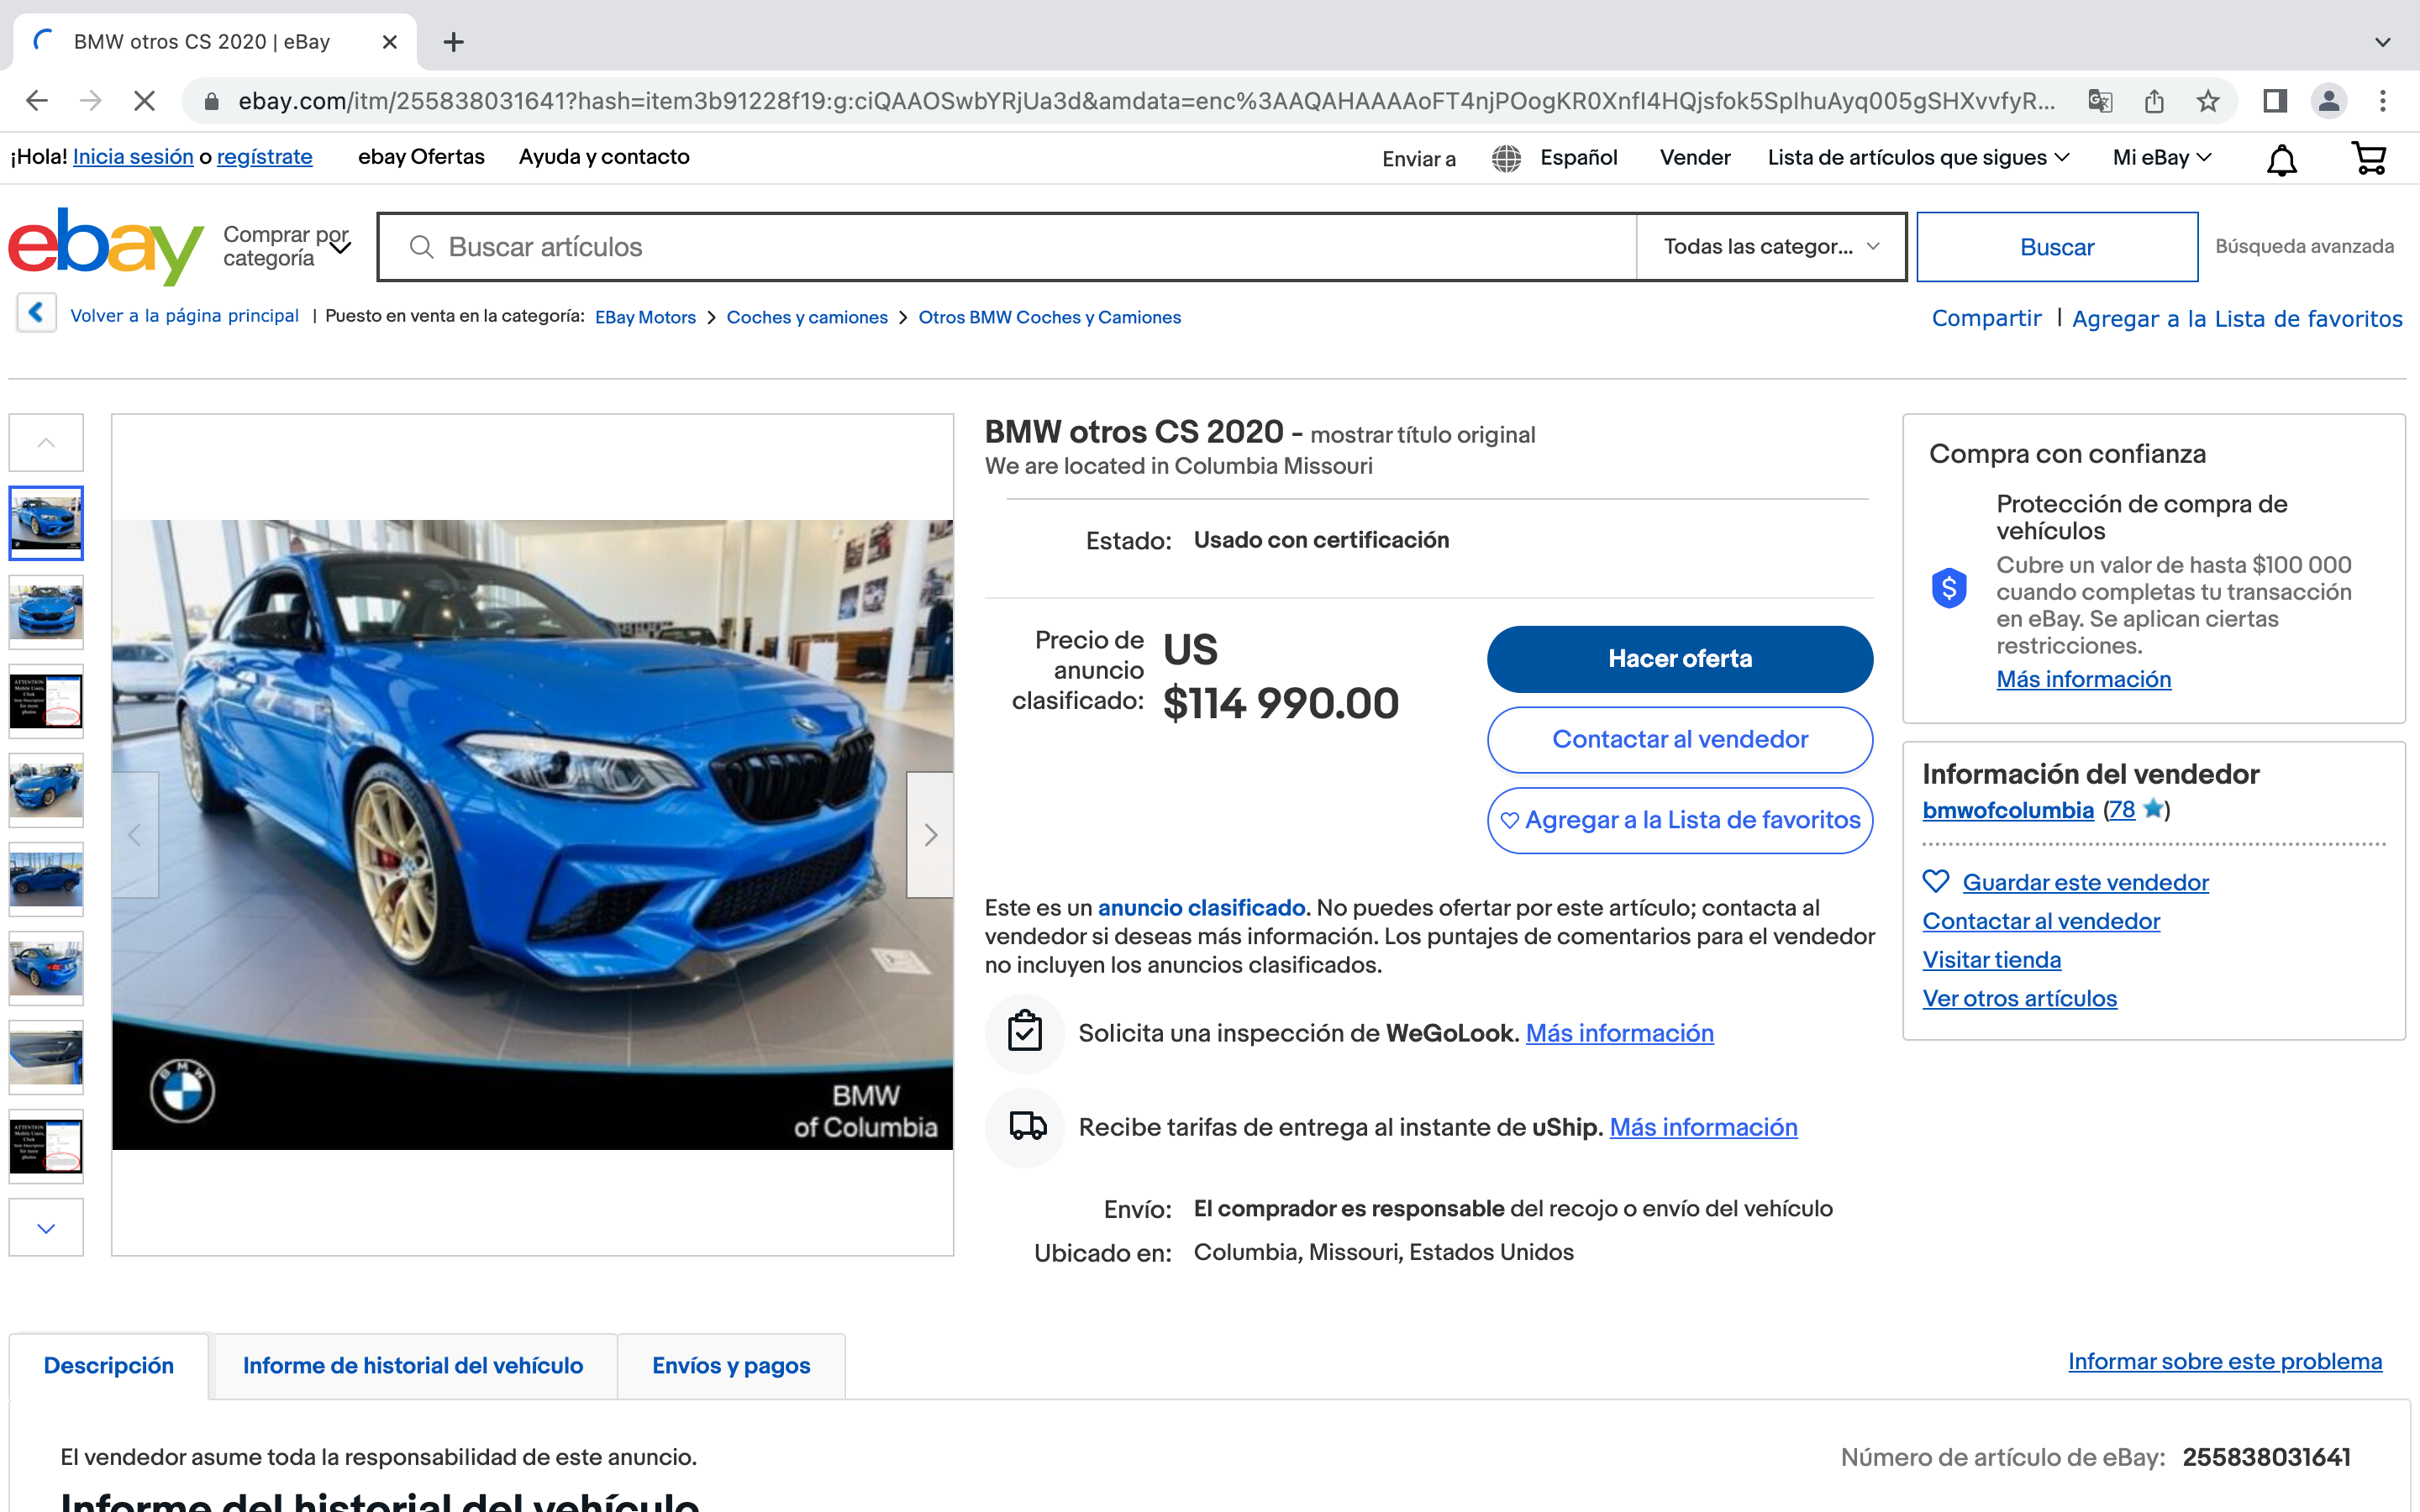Click Informar sobre este problema link
2420x1512 pixels.
point(2225,1362)
